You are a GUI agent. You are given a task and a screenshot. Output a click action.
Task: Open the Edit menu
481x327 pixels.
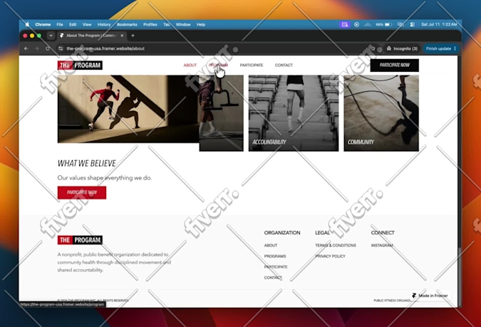pos(73,24)
